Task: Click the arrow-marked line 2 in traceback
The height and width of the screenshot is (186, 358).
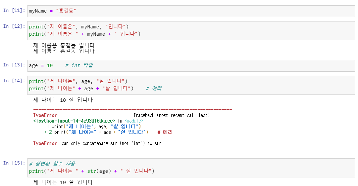Action: point(103,132)
